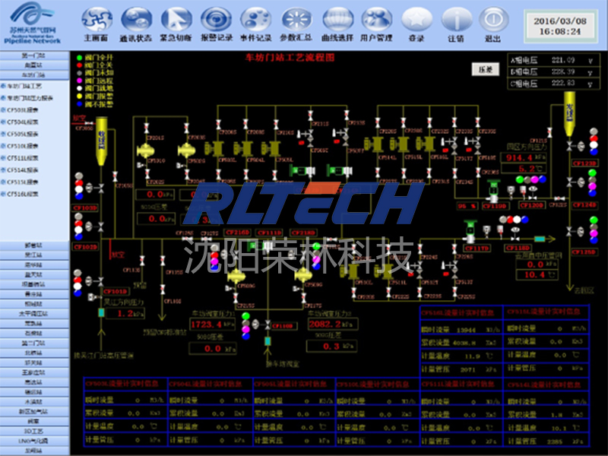Click the 1.2 kPa pressure reading

[x=125, y=313]
